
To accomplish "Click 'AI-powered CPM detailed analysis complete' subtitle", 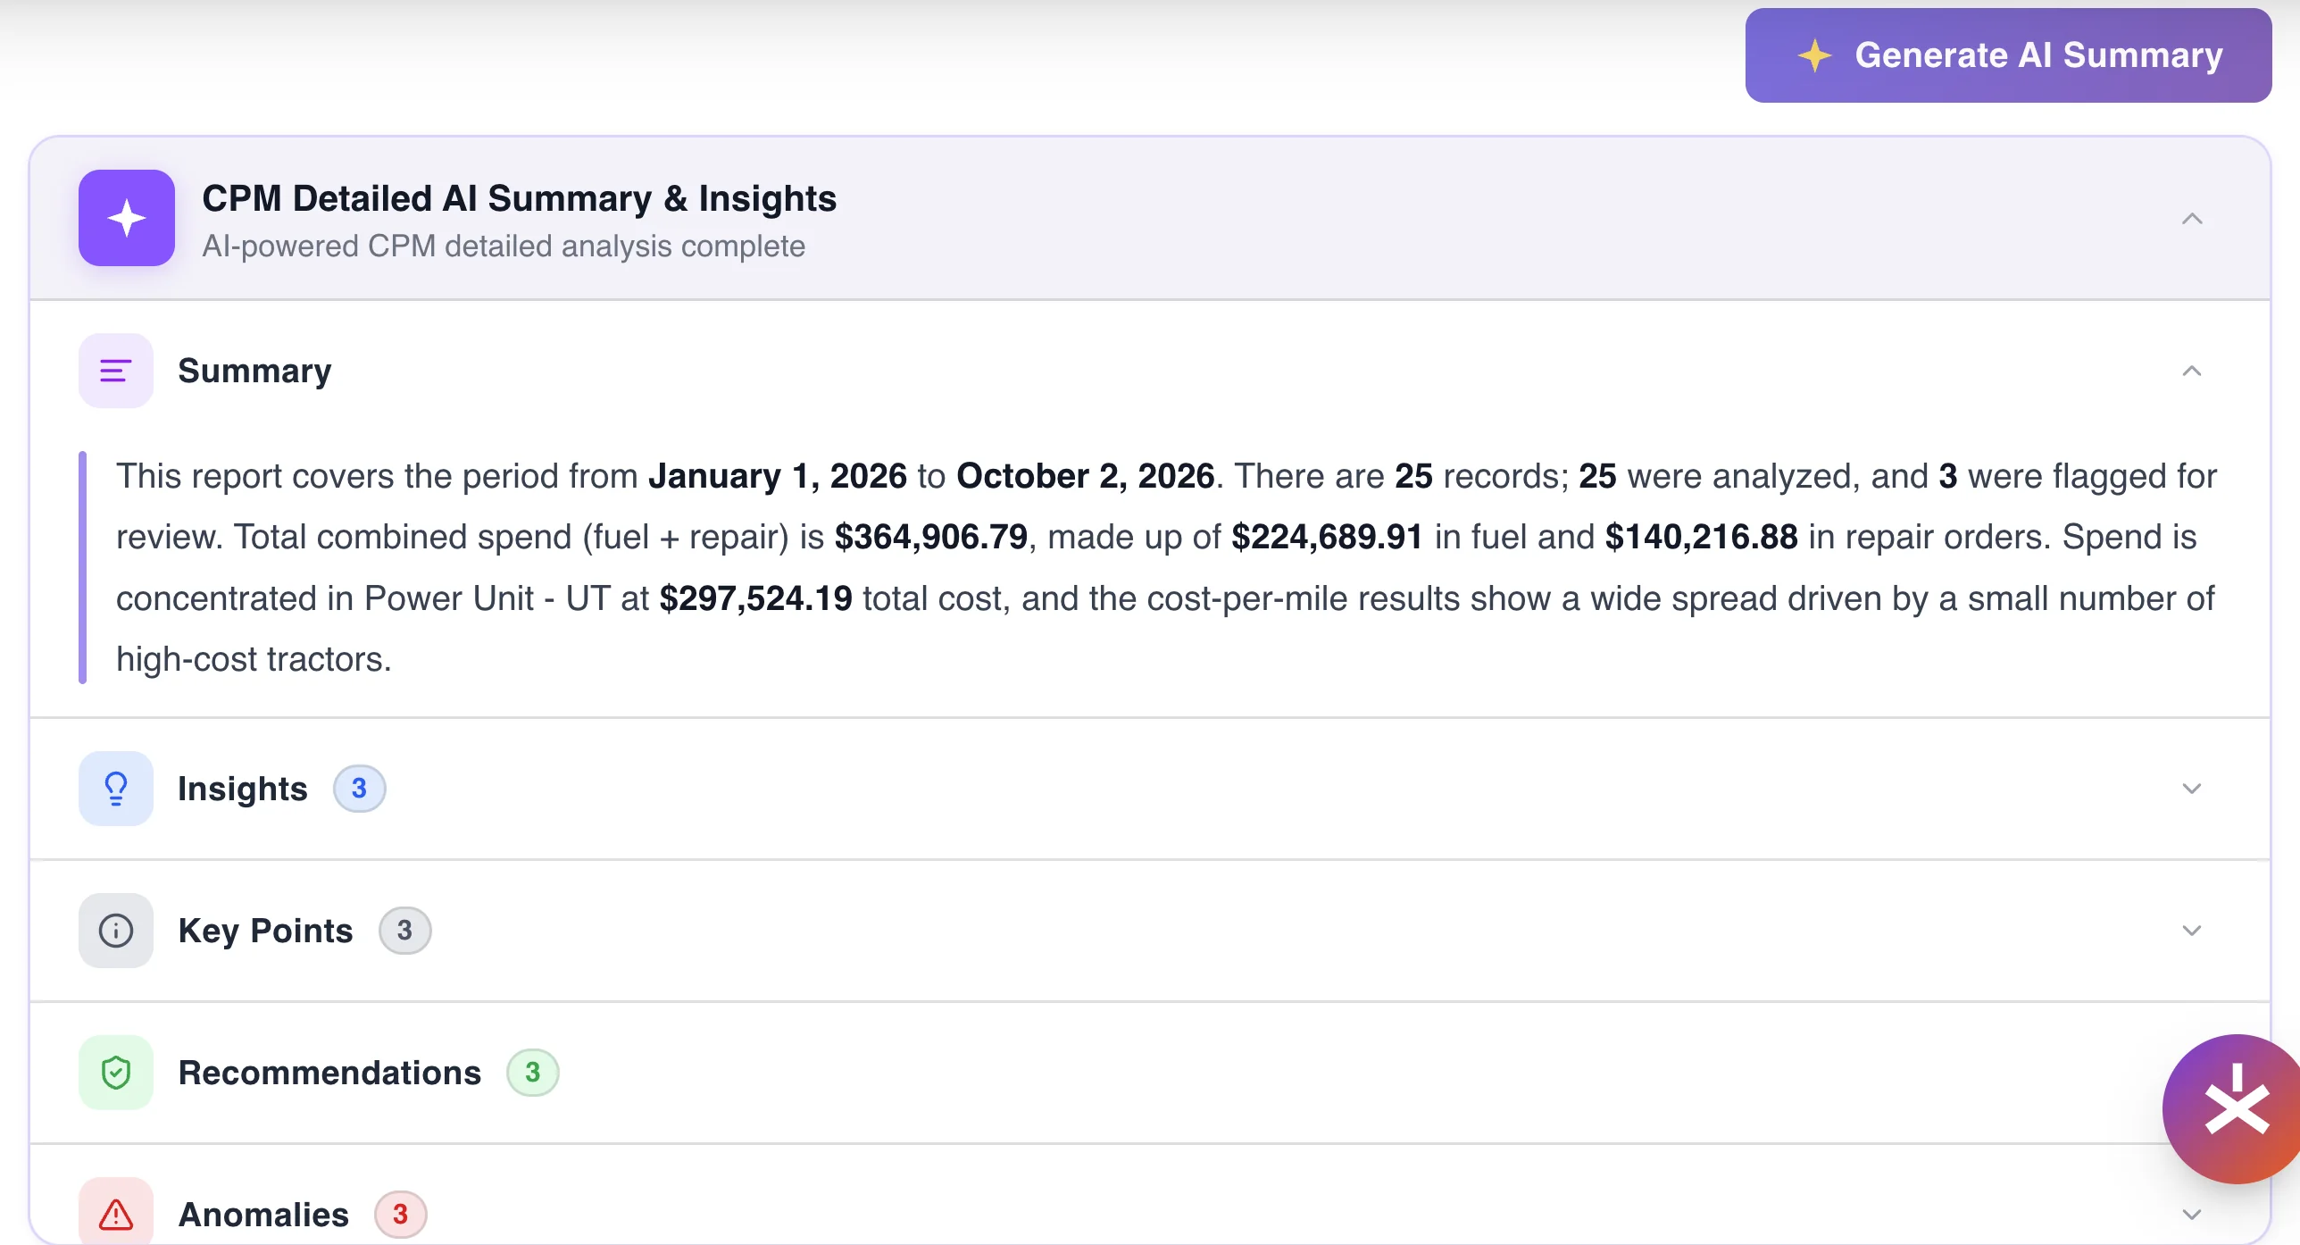I will coord(504,246).
